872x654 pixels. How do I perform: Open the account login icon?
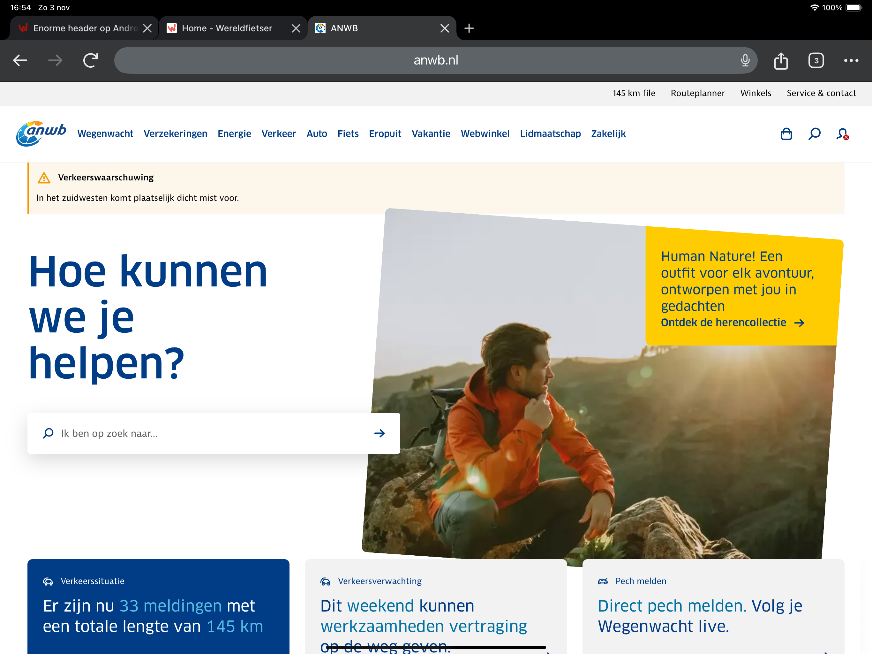point(842,134)
